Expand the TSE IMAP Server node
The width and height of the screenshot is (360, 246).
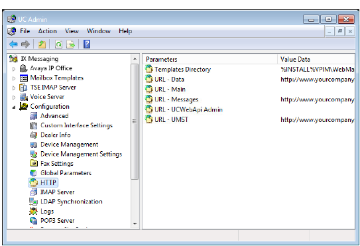pos(14,88)
